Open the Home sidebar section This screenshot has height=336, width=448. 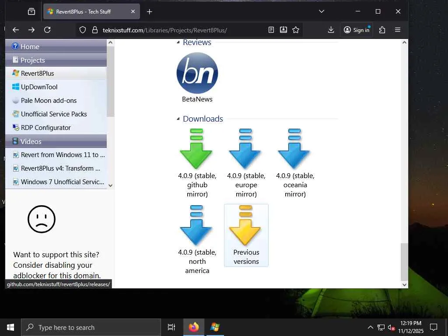pyautogui.click(x=56, y=46)
